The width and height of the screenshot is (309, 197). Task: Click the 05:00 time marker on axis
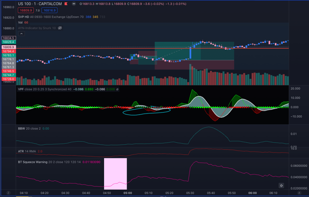tap(127, 193)
